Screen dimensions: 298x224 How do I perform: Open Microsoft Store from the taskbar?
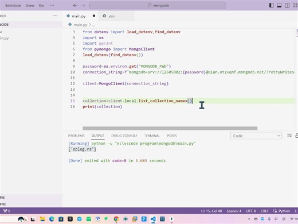pos(61,219)
